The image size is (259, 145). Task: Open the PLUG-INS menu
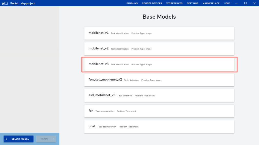(132, 3)
